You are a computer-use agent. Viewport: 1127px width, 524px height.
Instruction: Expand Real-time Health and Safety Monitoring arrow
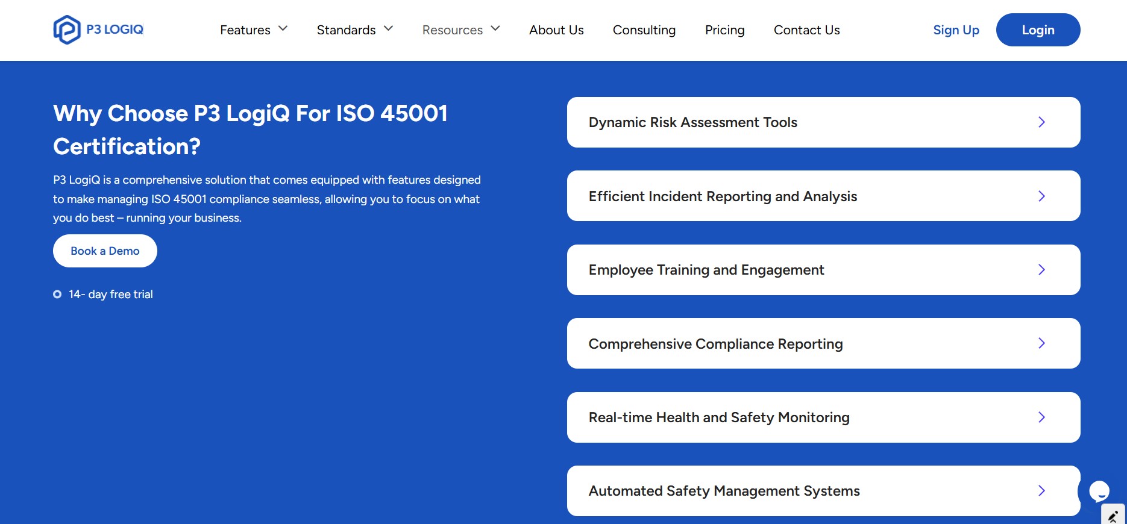pos(1041,417)
